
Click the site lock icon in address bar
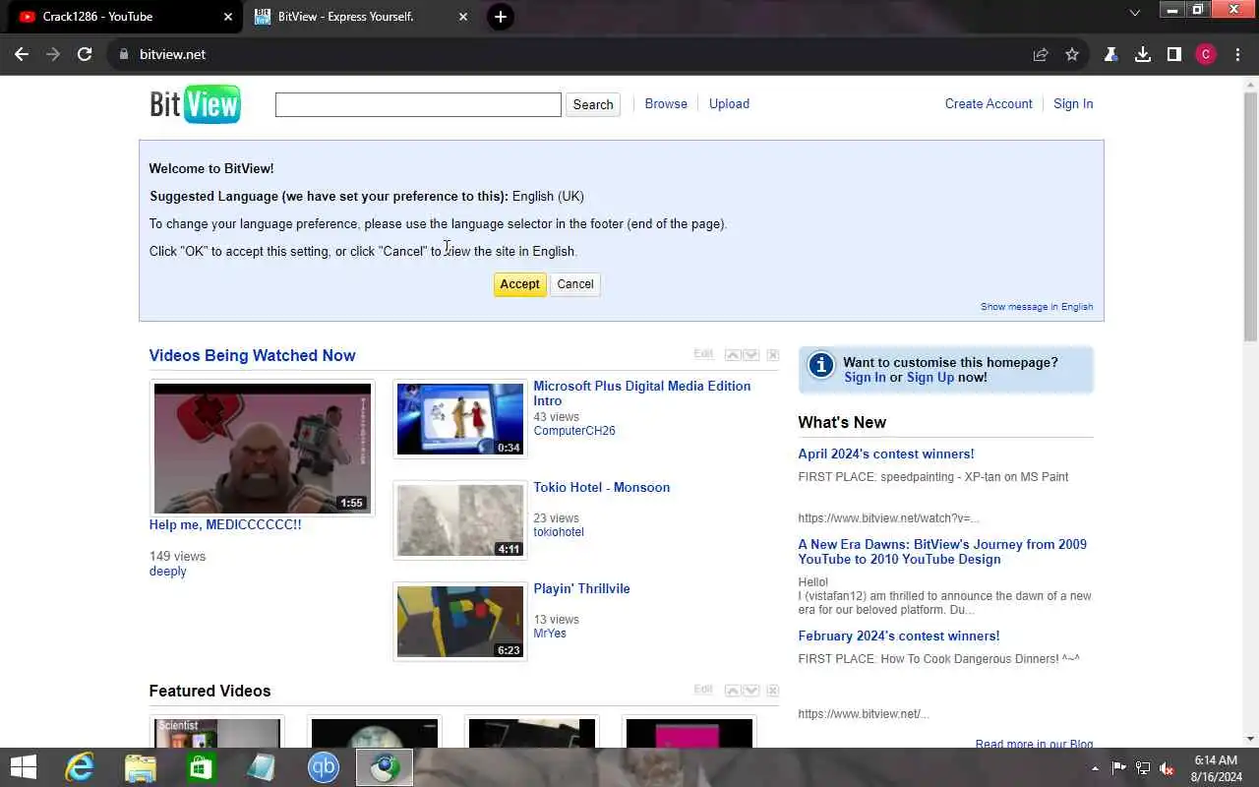coord(123,54)
